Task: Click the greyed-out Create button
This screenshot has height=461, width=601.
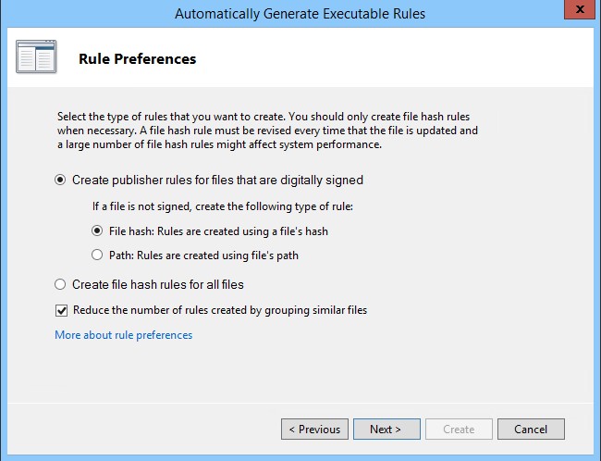Action: (459, 430)
